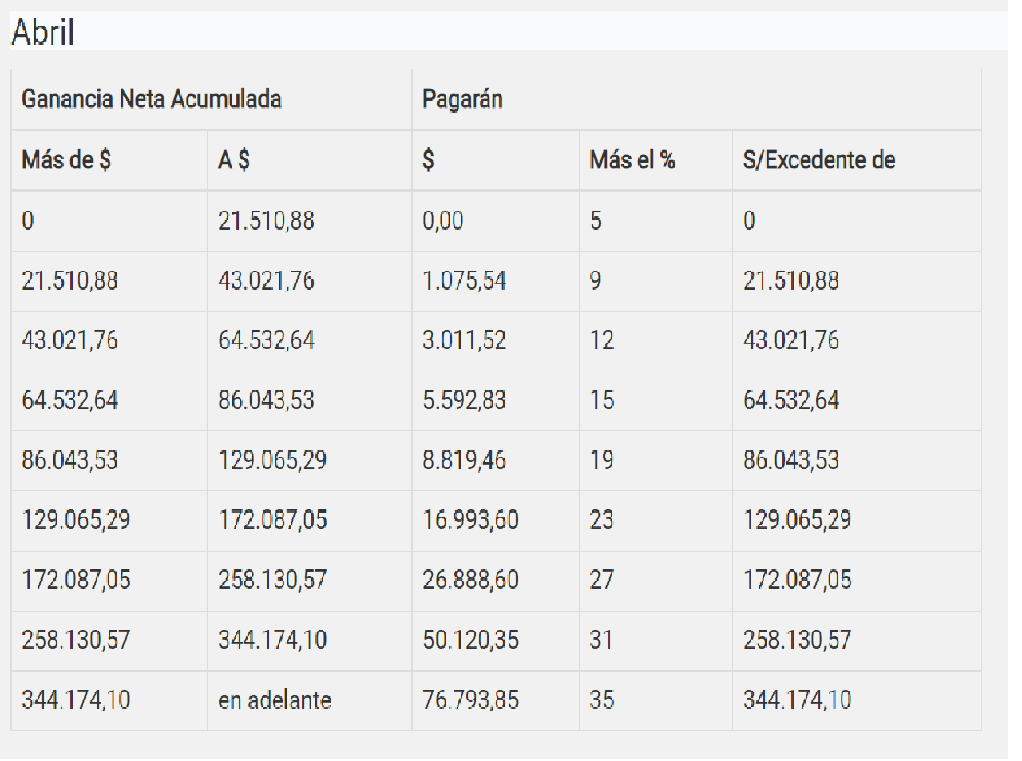Click the "5.592,83" payment cell
Screen dimensions: 1022x761
(464, 400)
